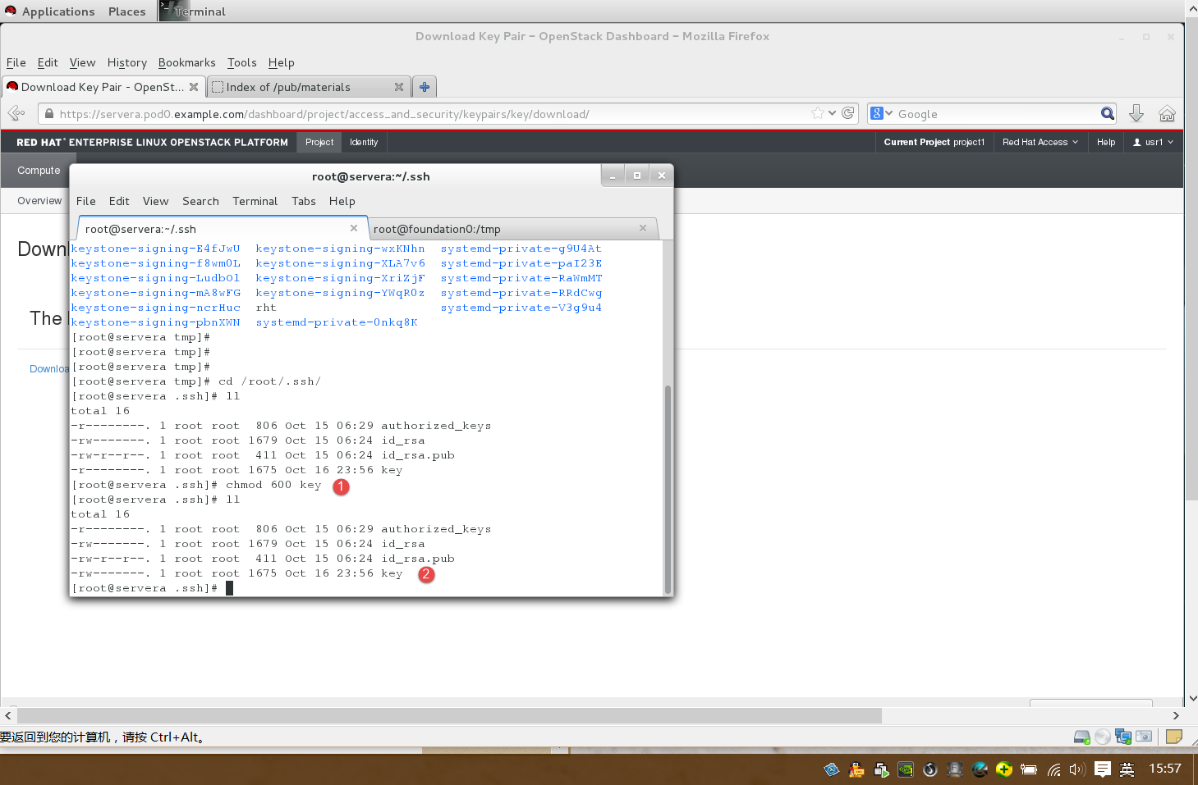Click the search magnifier icon
This screenshot has height=785, width=1198.
tap(1108, 113)
